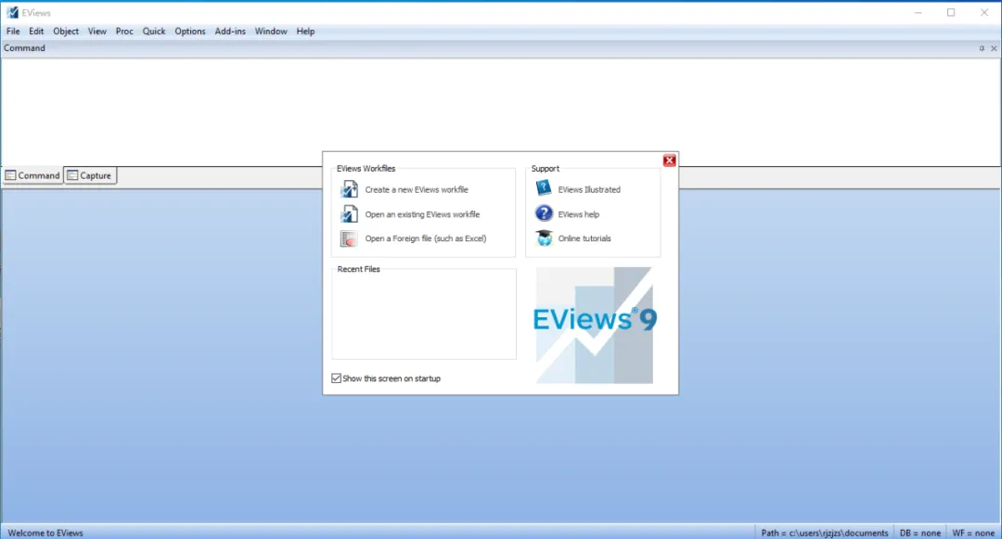Image resolution: width=1002 pixels, height=539 pixels.
Task: Open the Options menu
Action: tap(190, 32)
